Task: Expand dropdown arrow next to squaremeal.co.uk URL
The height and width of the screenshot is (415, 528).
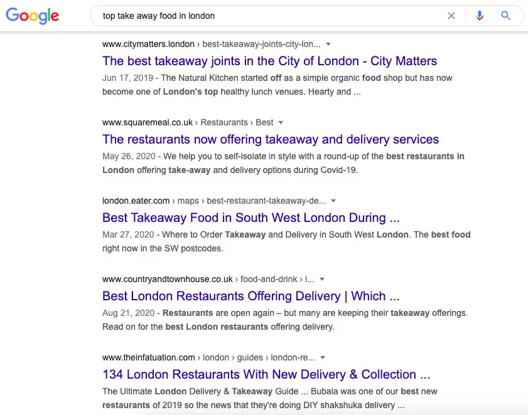Action: (x=281, y=122)
